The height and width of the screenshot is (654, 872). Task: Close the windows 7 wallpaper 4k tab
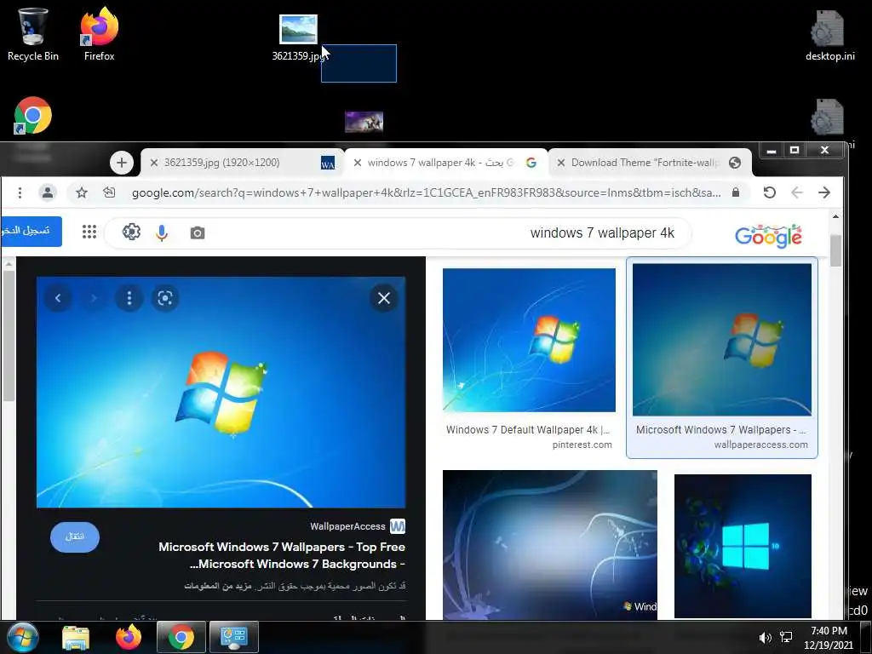coord(358,163)
